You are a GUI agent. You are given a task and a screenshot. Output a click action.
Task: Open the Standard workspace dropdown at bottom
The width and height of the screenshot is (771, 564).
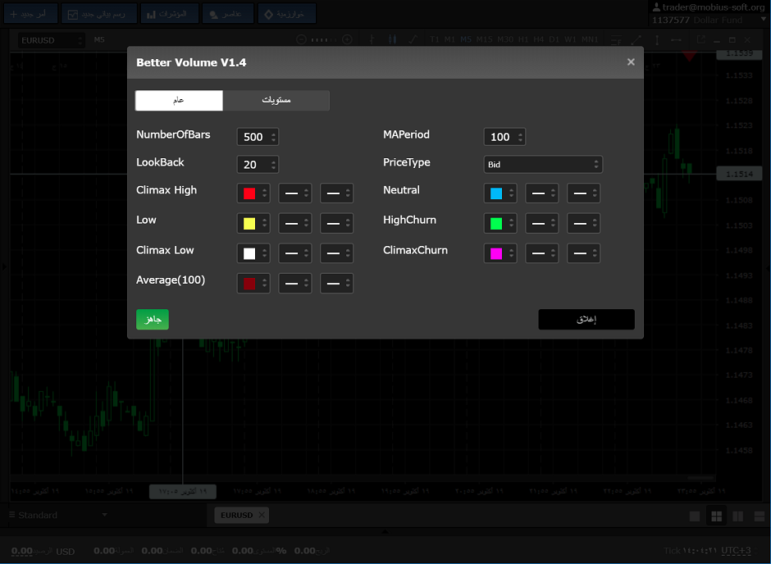tap(58, 515)
